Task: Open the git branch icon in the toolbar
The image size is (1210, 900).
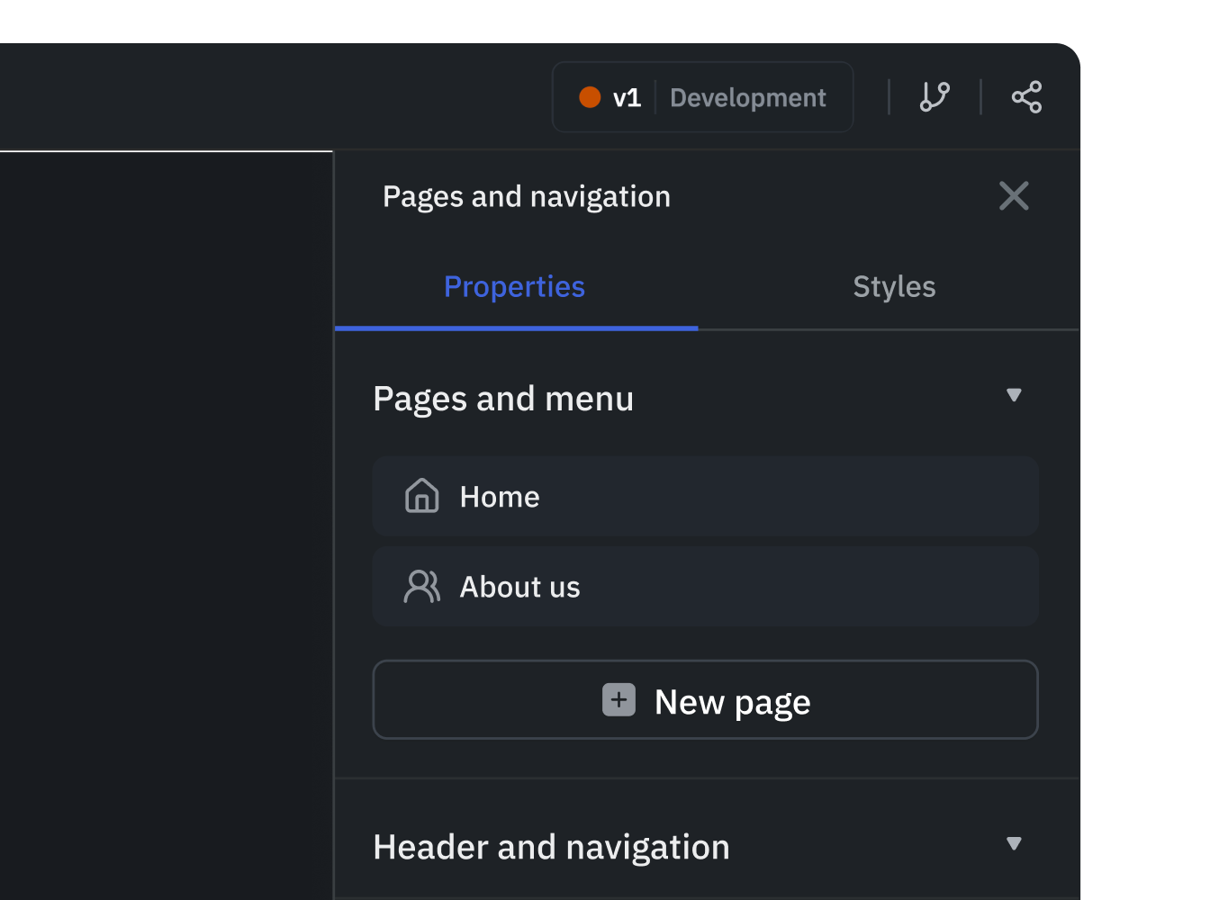Action: point(935,97)
